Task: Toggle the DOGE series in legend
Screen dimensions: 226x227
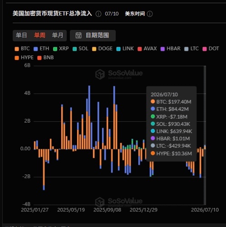Action: 102,49
